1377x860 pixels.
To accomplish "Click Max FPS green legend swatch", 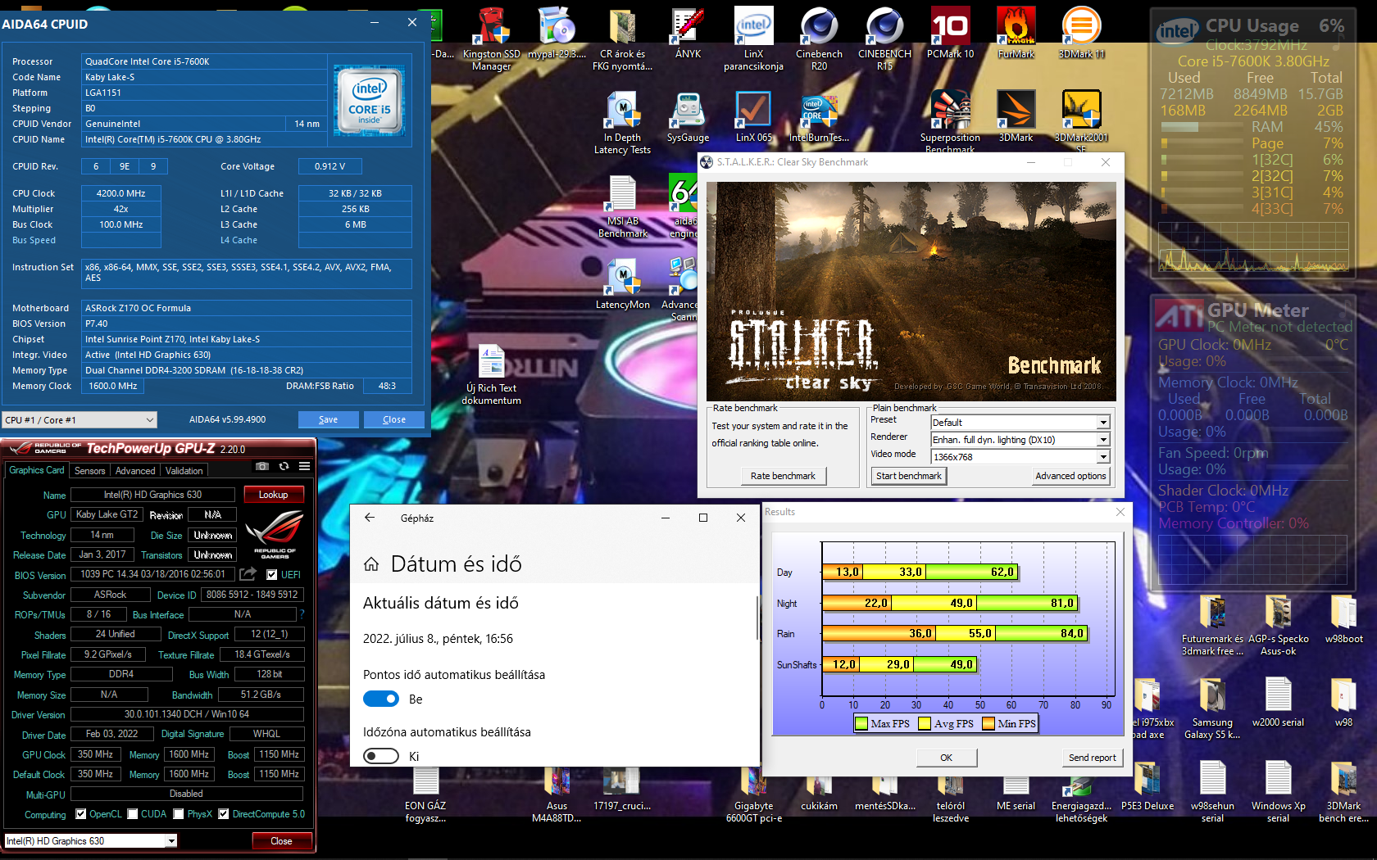I will click(861, 723).
